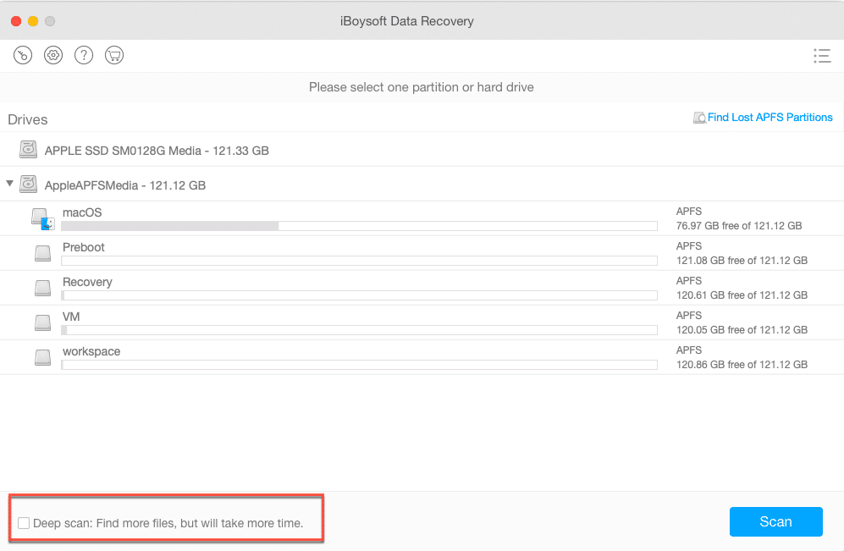Select the workspace partition name

click(91, 351)
